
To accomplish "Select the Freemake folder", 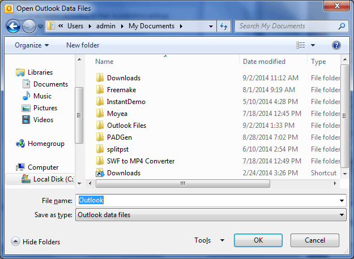I will (x=121, y=90).
